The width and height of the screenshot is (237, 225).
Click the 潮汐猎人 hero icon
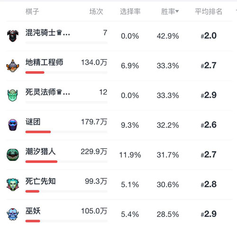click(x=13, y=155)
